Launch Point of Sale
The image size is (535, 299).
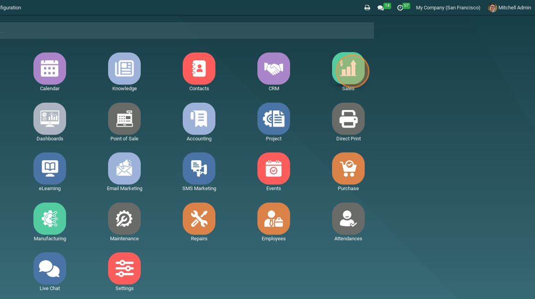pyautogui.click(x=125, y=119)
